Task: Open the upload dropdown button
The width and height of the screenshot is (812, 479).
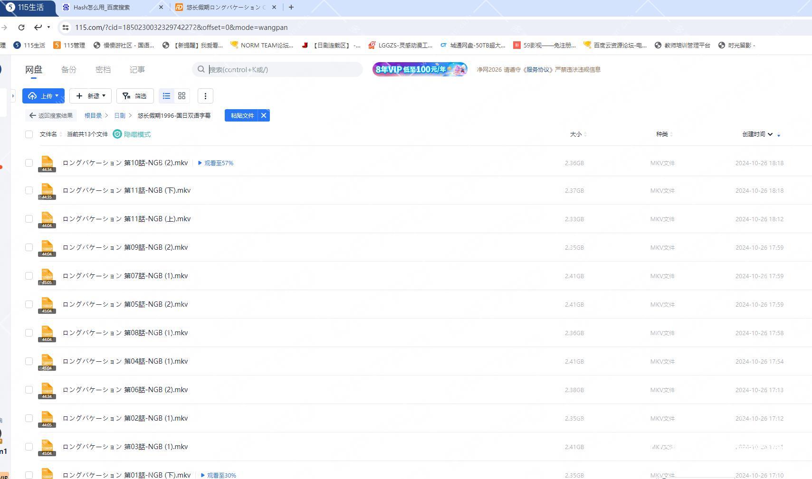Action: (x=43, y=96)
